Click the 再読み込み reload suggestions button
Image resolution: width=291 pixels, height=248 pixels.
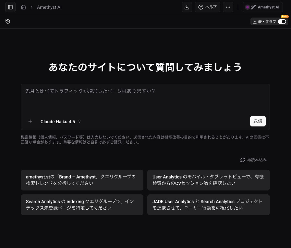[253, 160]
